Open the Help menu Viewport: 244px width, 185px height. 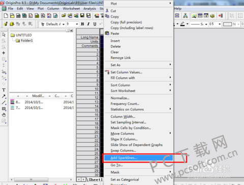point(178,9)
